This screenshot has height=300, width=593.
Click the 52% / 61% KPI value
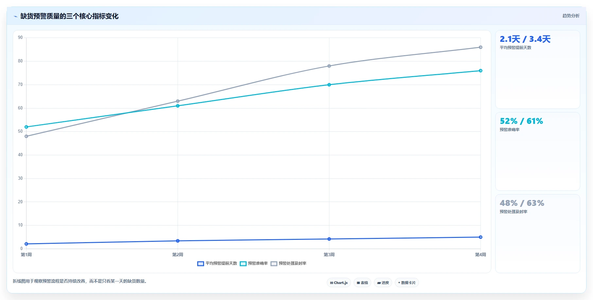521,121
